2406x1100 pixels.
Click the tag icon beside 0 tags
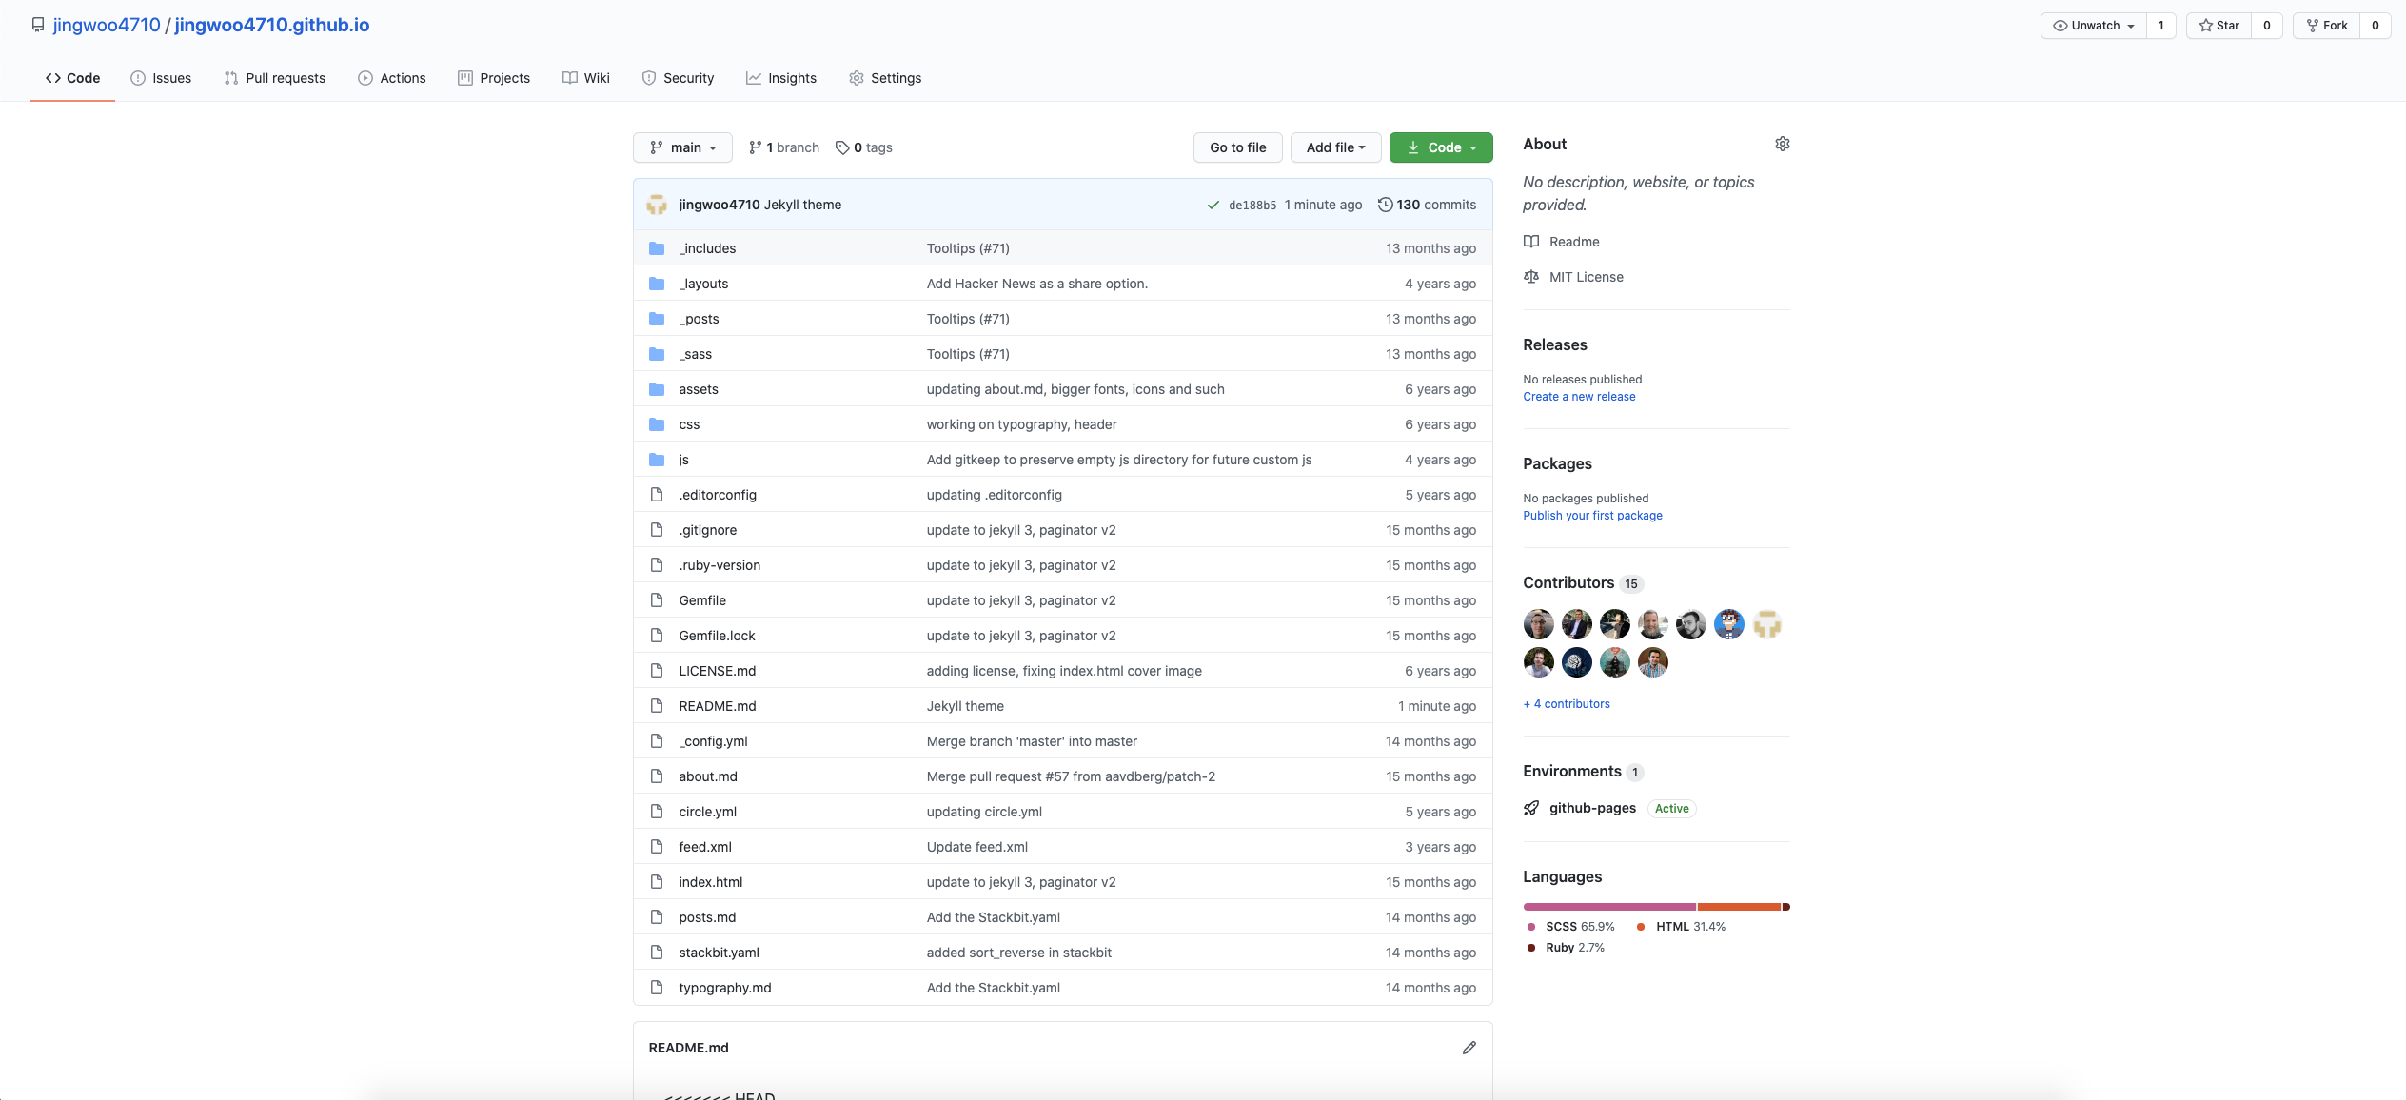(x=842, y=147)
